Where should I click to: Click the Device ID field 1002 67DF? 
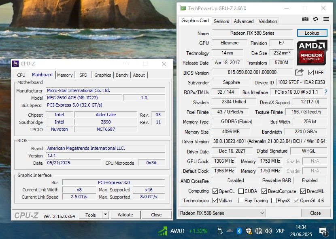coord(301,82)
